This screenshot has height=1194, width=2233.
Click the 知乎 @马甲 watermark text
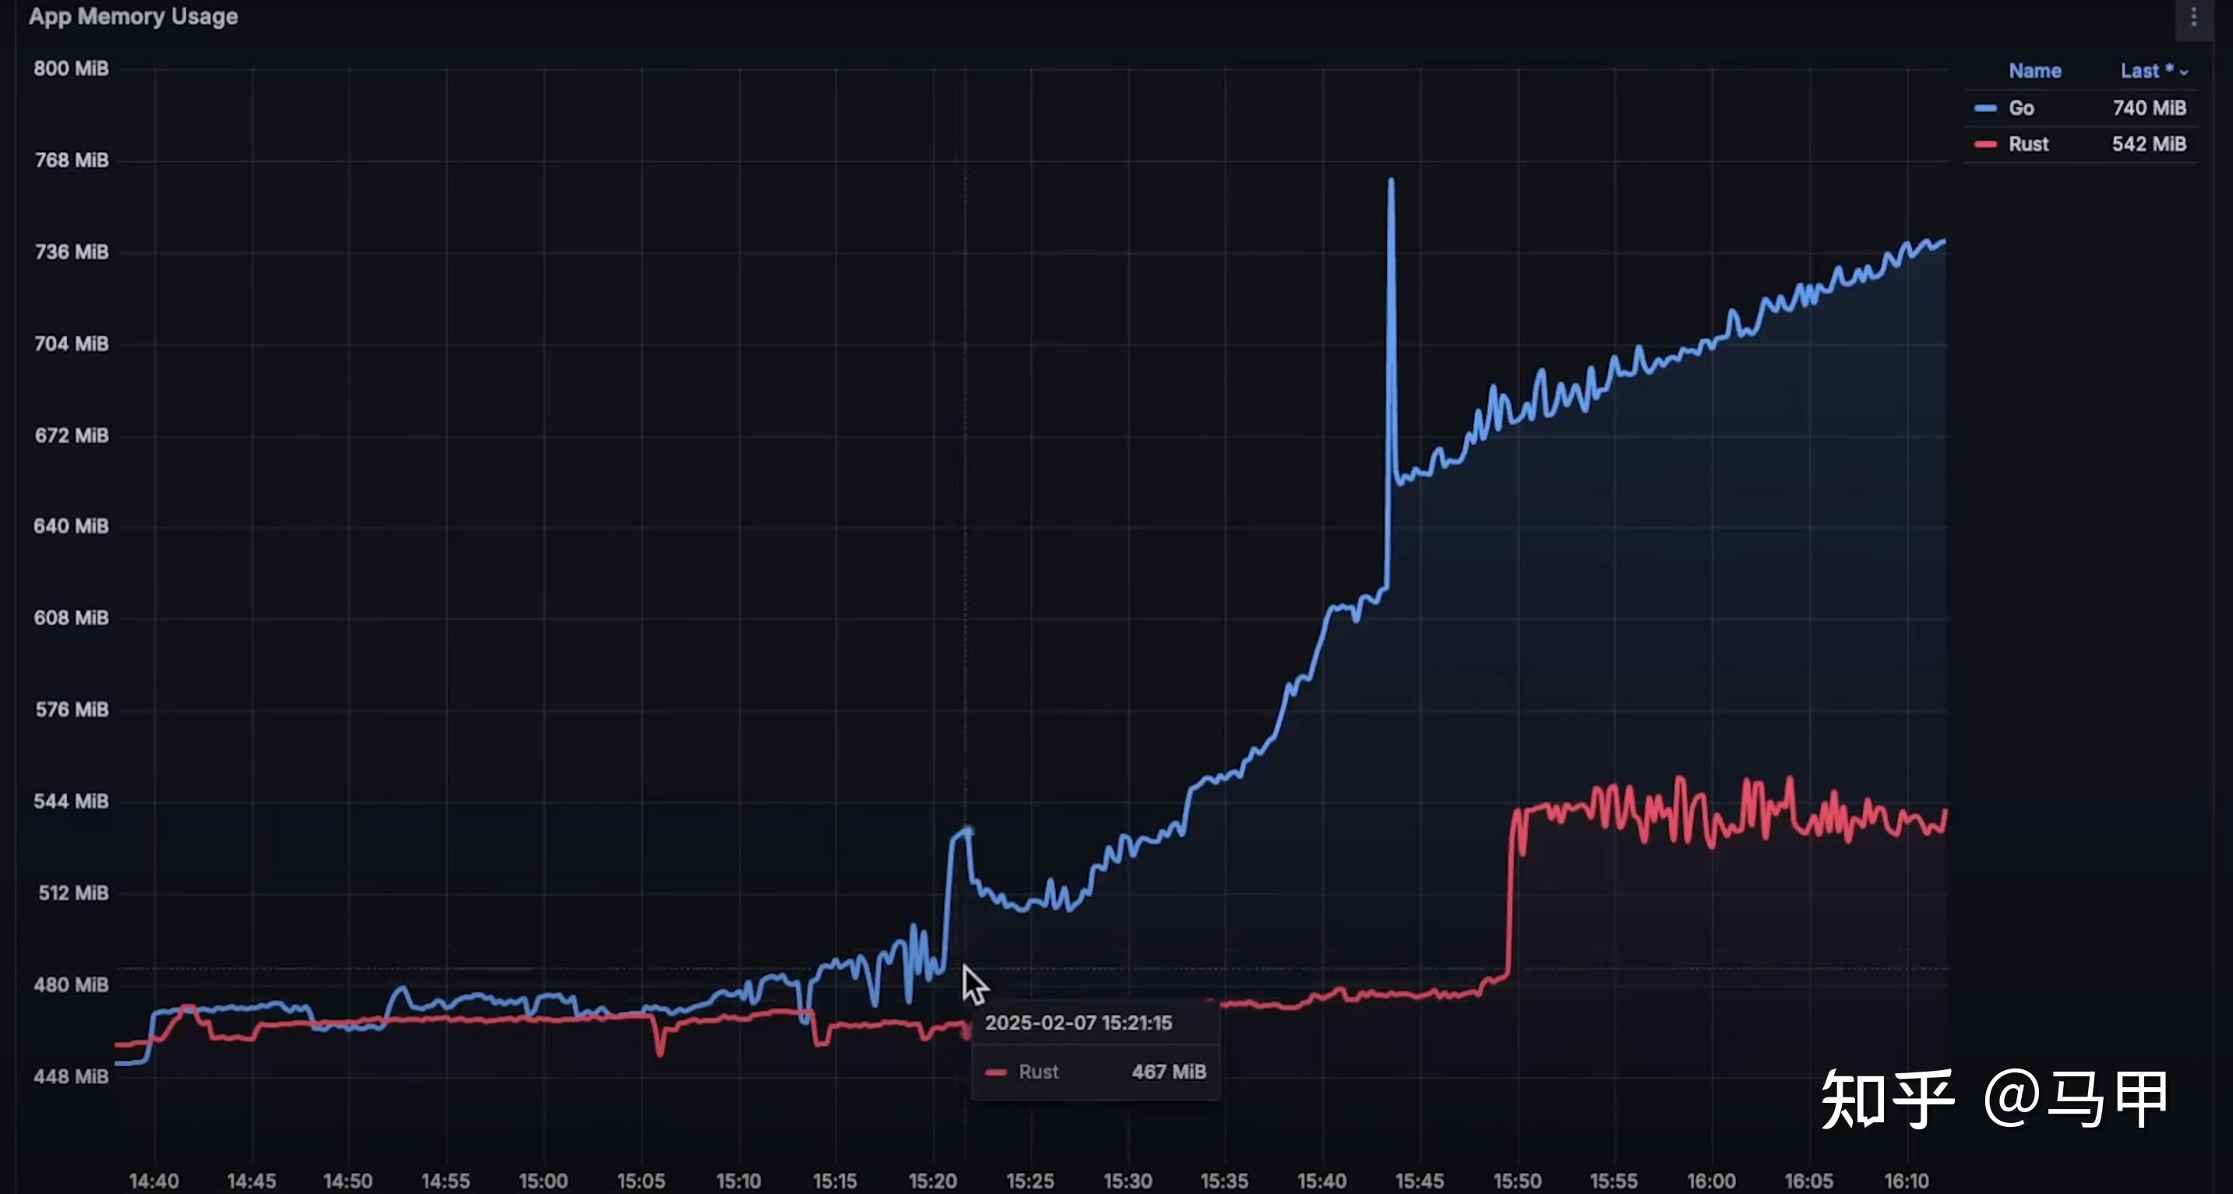pos(1994,1099)
